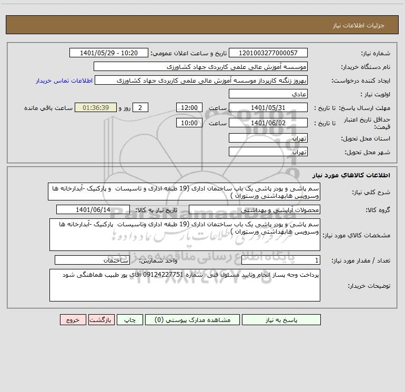The height and width of the screenshot is (392, 405).
Task: Click the اولویت نیاز field عادي
Action: tap(268, 94)
